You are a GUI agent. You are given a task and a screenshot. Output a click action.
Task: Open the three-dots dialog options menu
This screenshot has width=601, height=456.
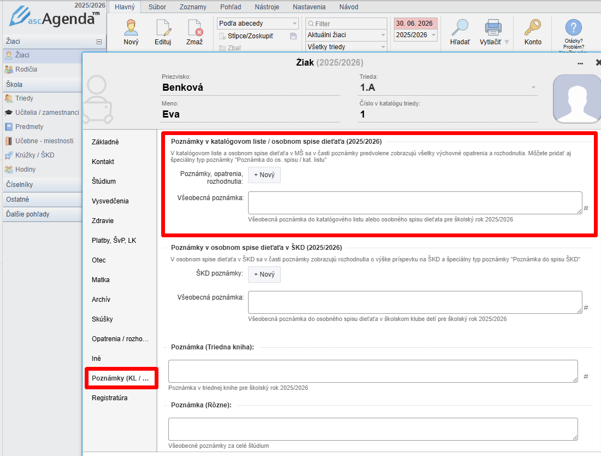click(x=580, y=63)
